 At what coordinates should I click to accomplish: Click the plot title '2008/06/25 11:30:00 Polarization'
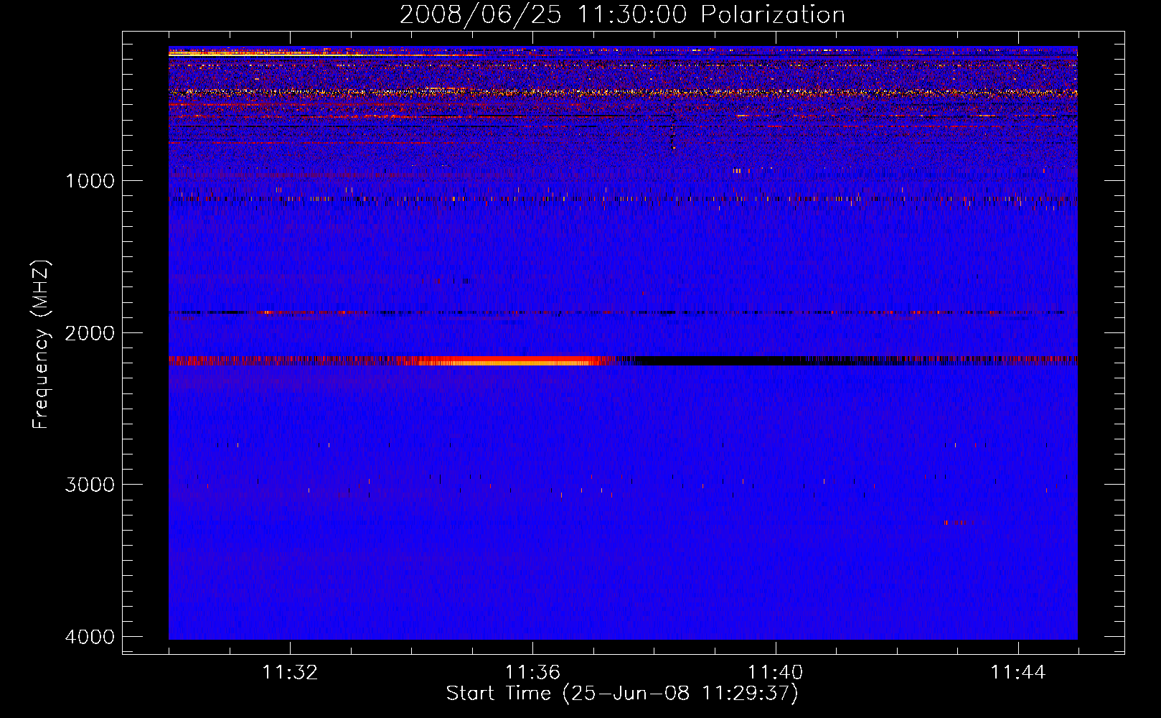point(622,14)
